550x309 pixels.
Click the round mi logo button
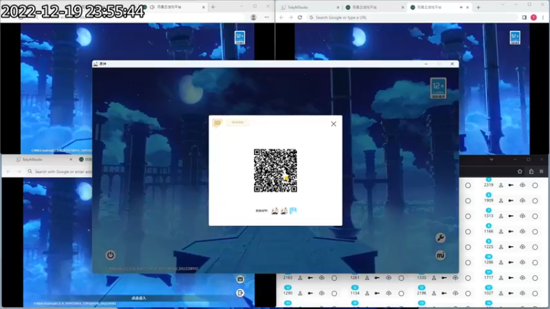tap(441, 255)
